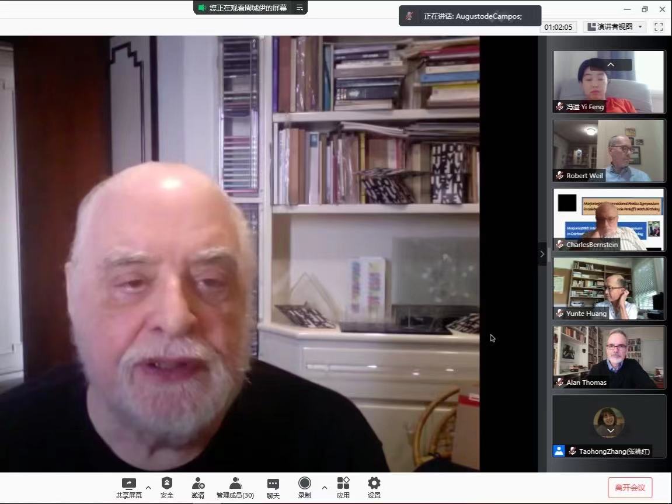
Task: Click the Leave Meeting (离开会议) button
Action: [x=630, y=488]
